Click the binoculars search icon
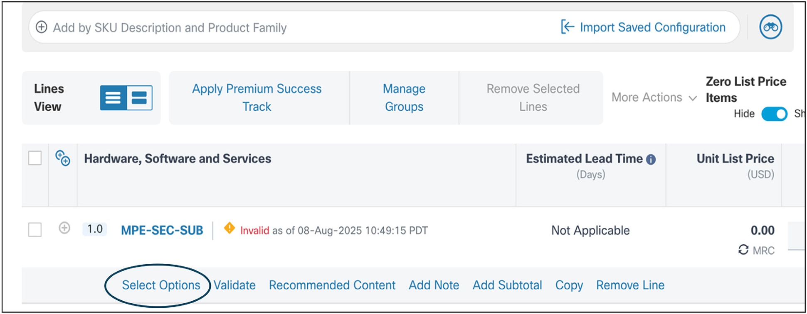 (x=770, y=27)
